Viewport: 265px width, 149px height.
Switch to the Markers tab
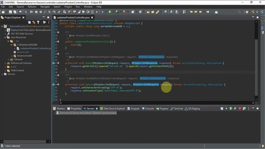tap(59, 108)
